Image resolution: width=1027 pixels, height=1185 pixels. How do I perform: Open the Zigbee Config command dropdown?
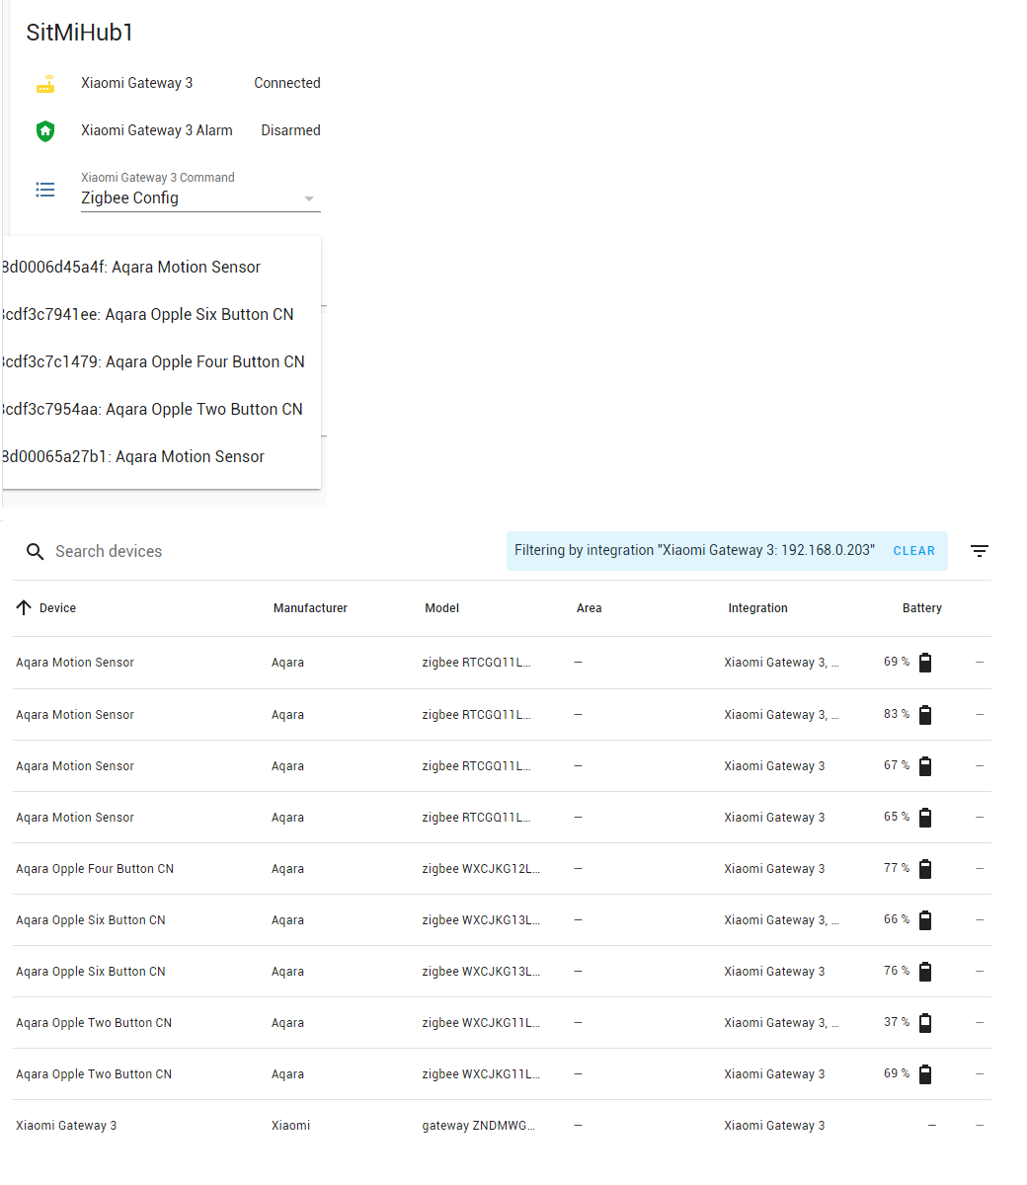pos(200,198)
